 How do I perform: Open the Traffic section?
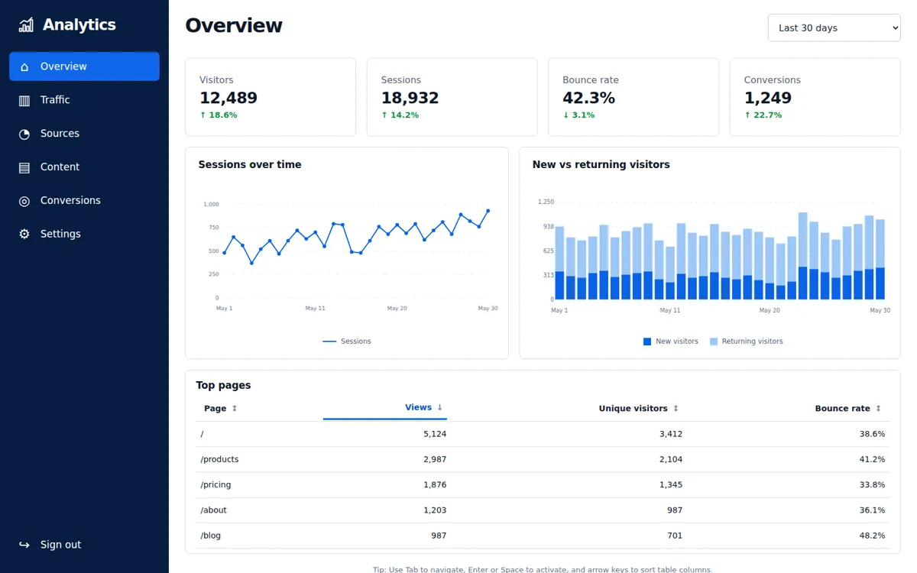tap(84, 100)
